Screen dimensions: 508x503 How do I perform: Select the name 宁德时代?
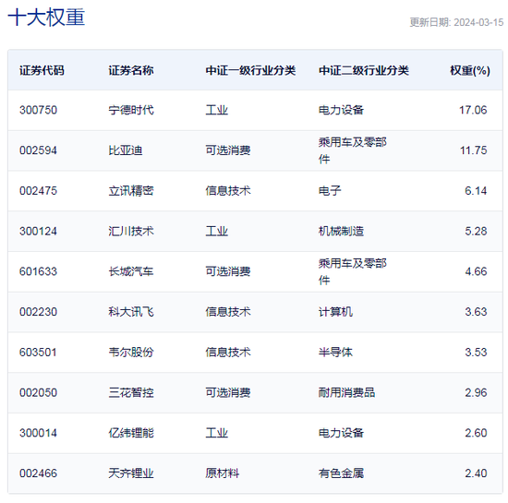point(131,110)
